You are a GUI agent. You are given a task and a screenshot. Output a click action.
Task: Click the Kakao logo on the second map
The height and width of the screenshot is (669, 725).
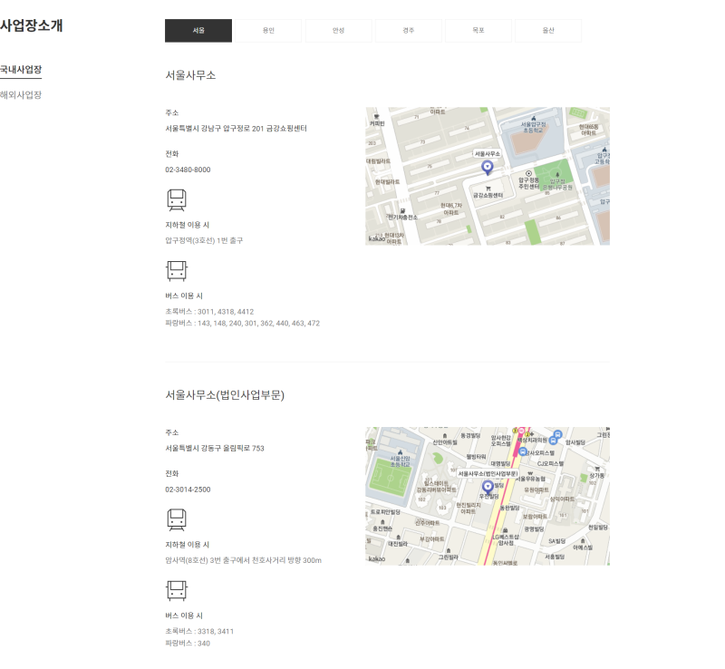click(377, 559)
